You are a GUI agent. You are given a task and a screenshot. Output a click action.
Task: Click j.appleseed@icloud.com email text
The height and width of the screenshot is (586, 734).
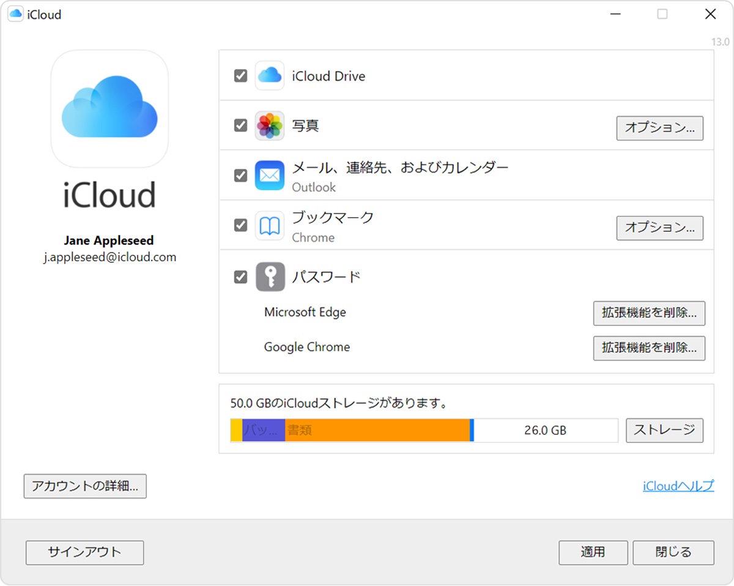[x=109, y=257]
